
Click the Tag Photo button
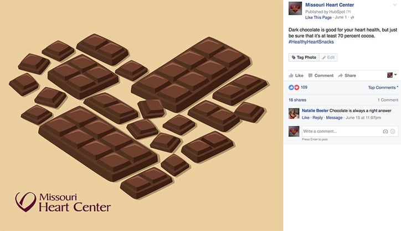[x=304, y=57]
